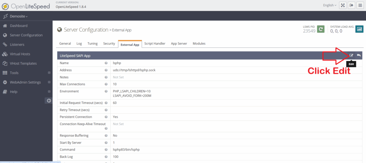
Task: Click the Edit icon in LiteSpeed SAPI App header
Action: click(x=351, y=55)
